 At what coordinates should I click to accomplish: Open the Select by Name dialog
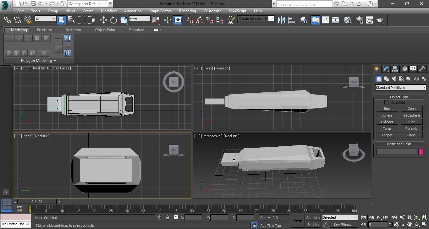[71, 20]
